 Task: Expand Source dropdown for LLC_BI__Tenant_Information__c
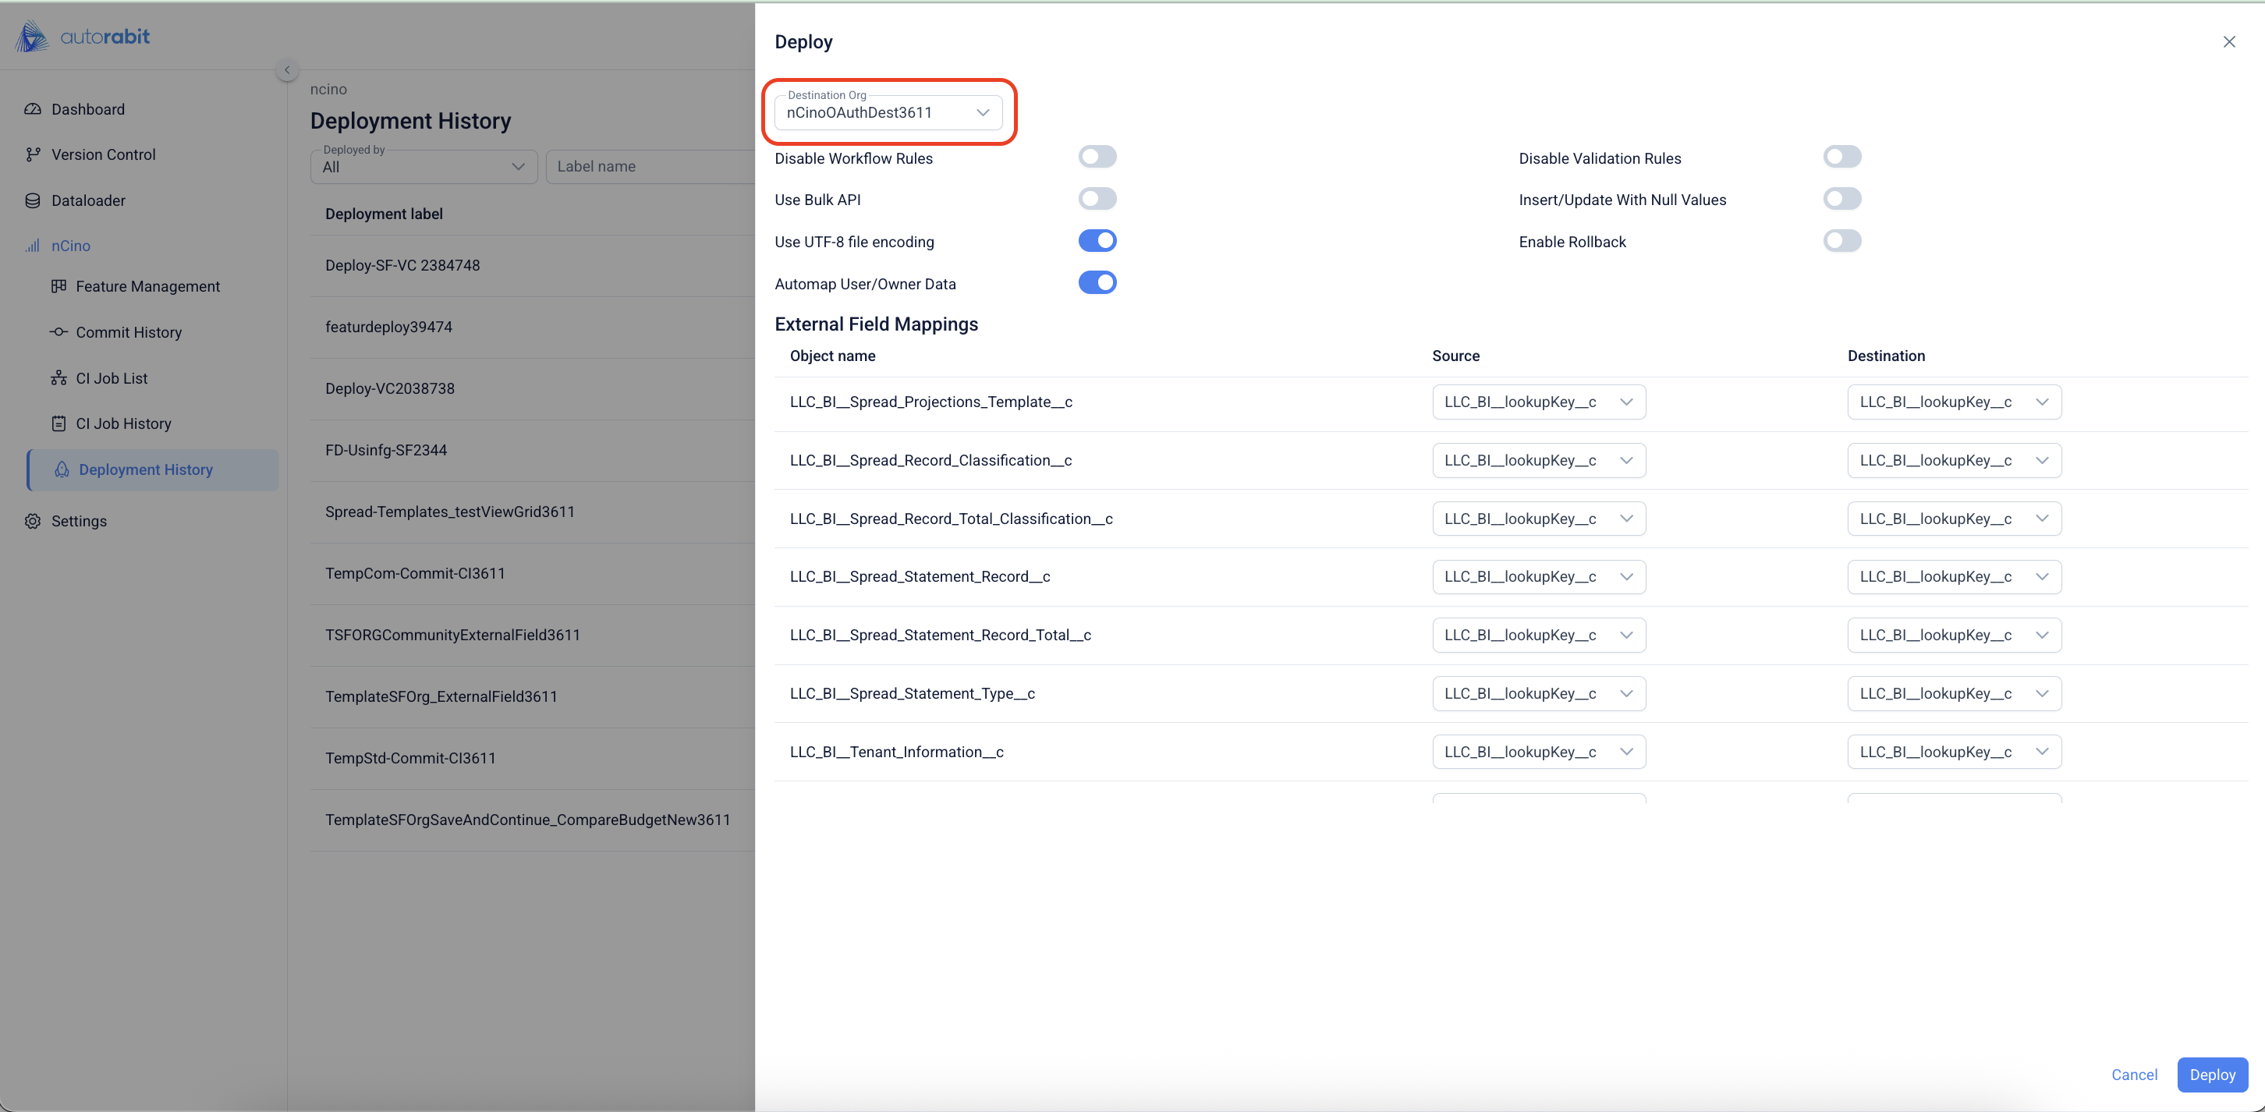coord(1538,752)
